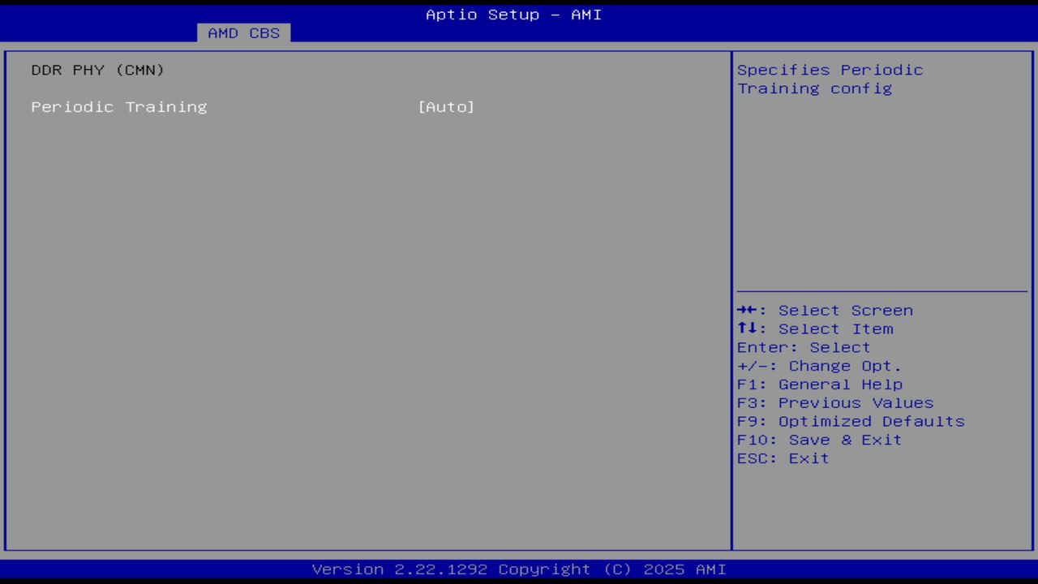Click the 'ESC: Exit' hint
Screen dimensions: 1038x584
point(783,459)
